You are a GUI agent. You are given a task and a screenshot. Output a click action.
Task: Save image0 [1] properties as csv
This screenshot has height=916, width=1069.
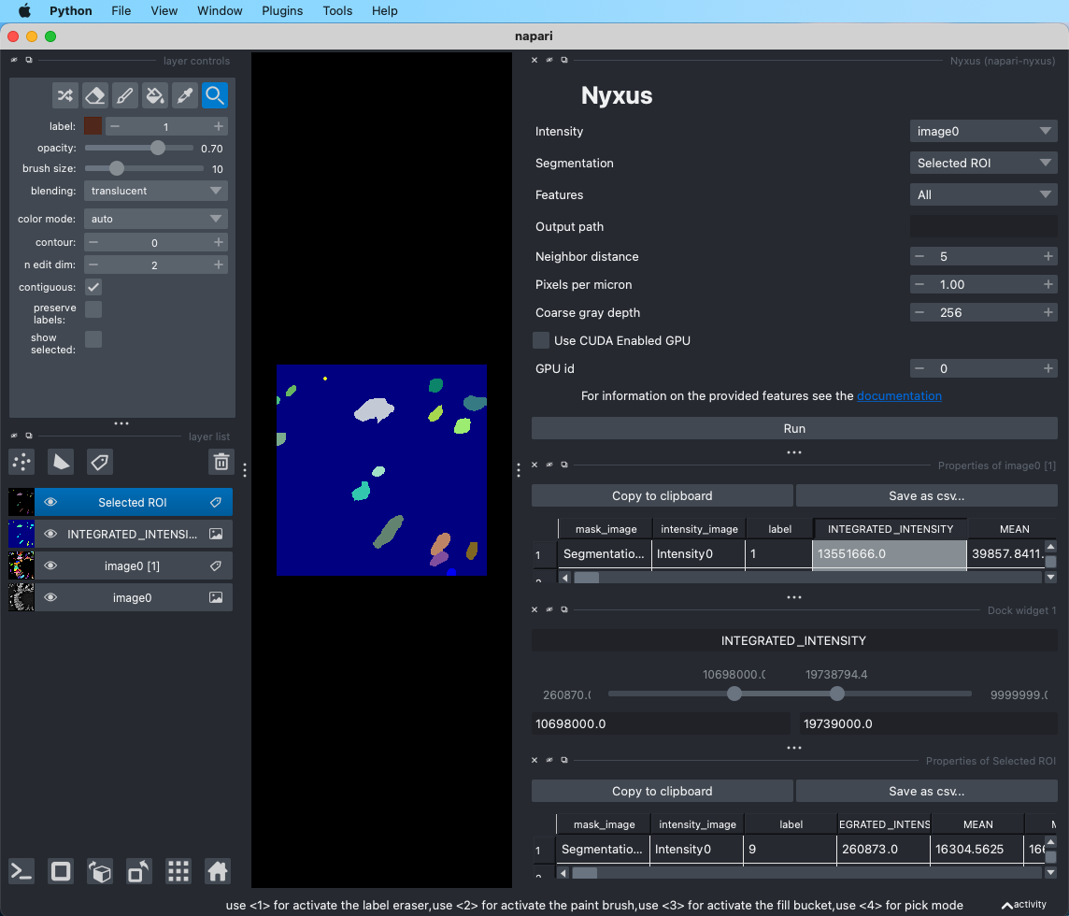927,495
